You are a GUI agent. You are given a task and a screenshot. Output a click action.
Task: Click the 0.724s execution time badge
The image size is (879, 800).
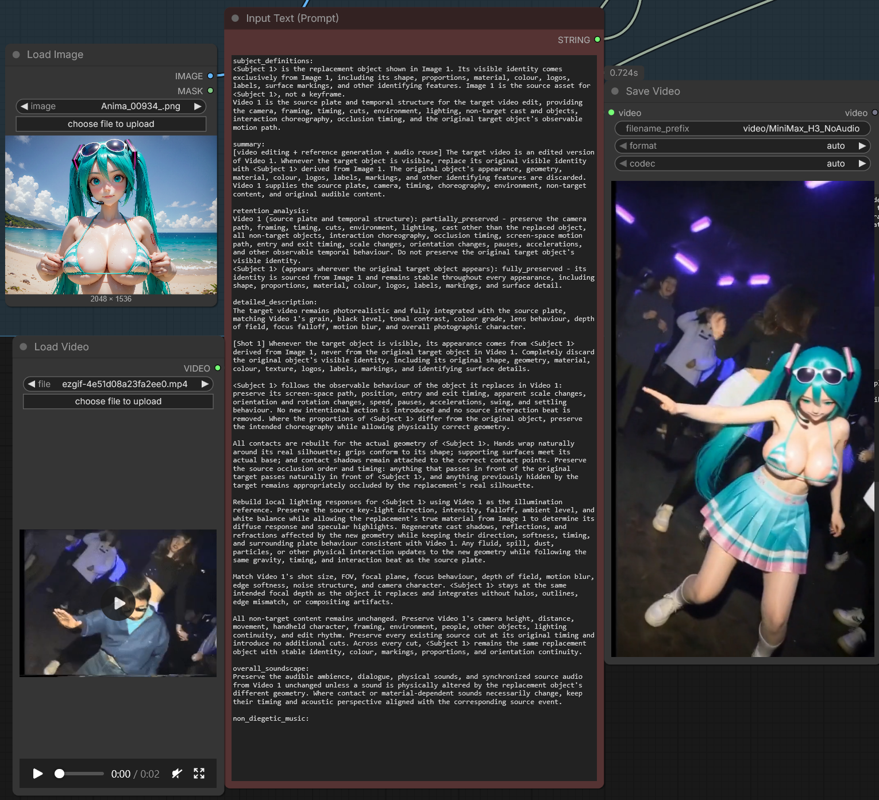click(624, 73)
